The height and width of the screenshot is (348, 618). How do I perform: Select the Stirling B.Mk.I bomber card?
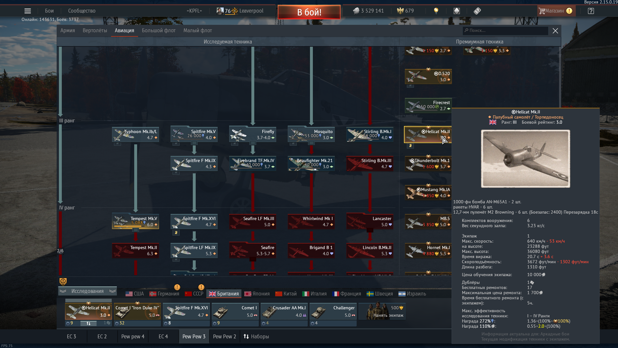pyautogui.click(x=370, y=135)
